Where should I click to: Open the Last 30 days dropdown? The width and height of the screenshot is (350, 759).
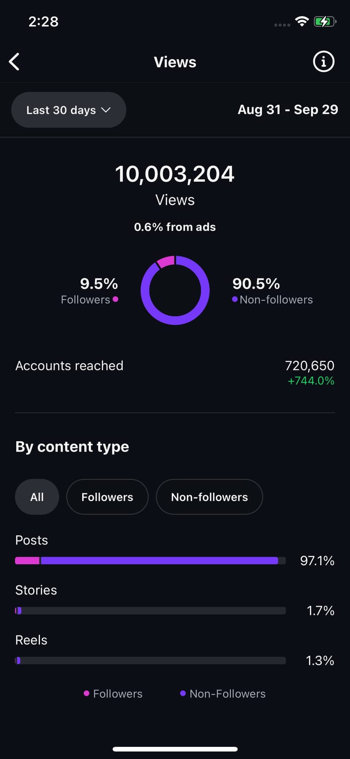(x=68, y=110)
